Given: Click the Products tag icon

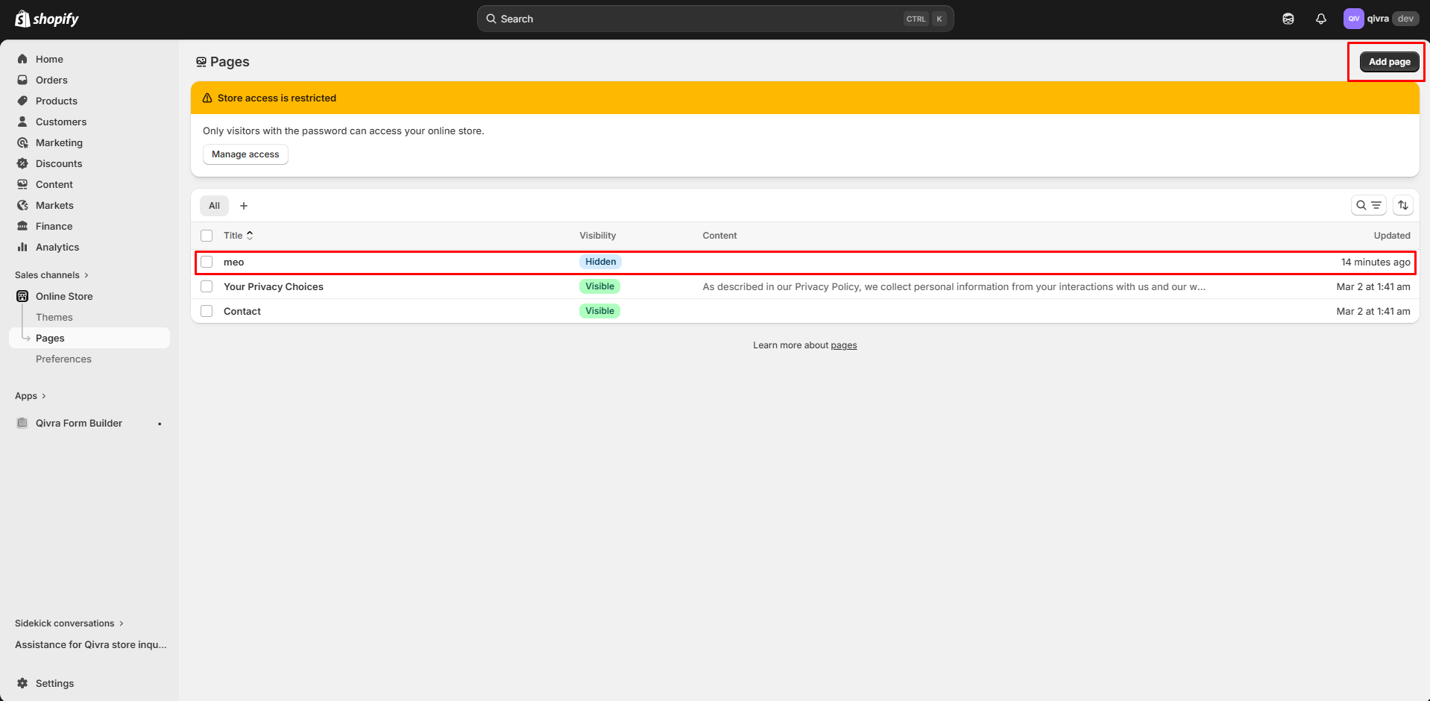Looking at the screenshot, I should pyautogui.click(x=22, y=101).
